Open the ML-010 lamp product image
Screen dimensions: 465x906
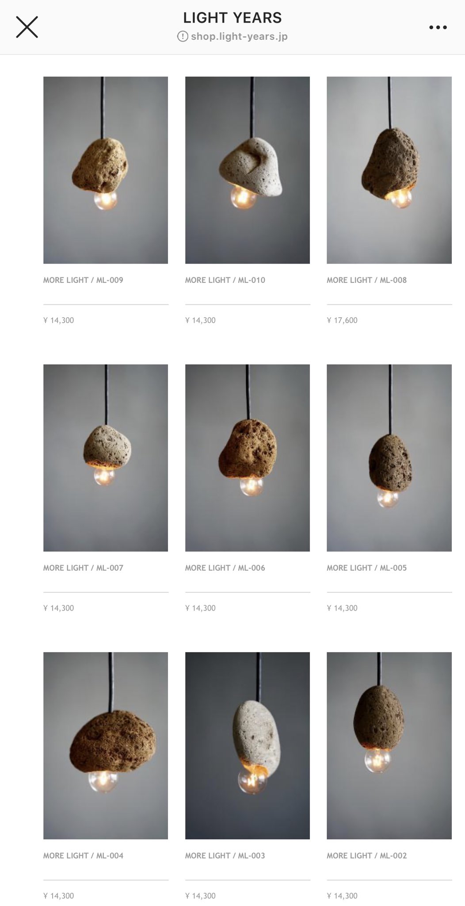248,170
